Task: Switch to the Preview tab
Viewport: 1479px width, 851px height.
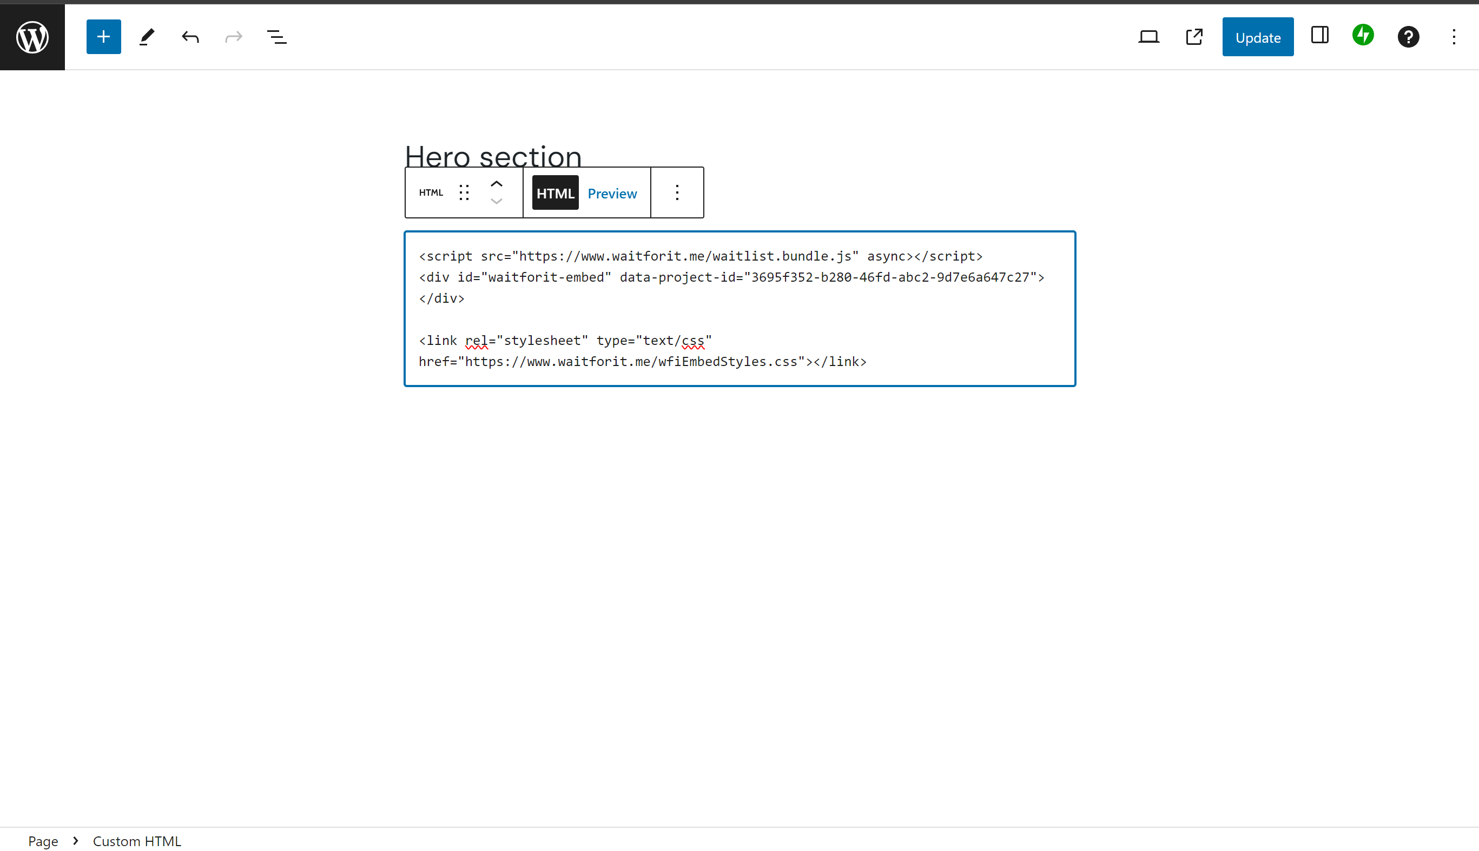Action: tap(612, 193)
